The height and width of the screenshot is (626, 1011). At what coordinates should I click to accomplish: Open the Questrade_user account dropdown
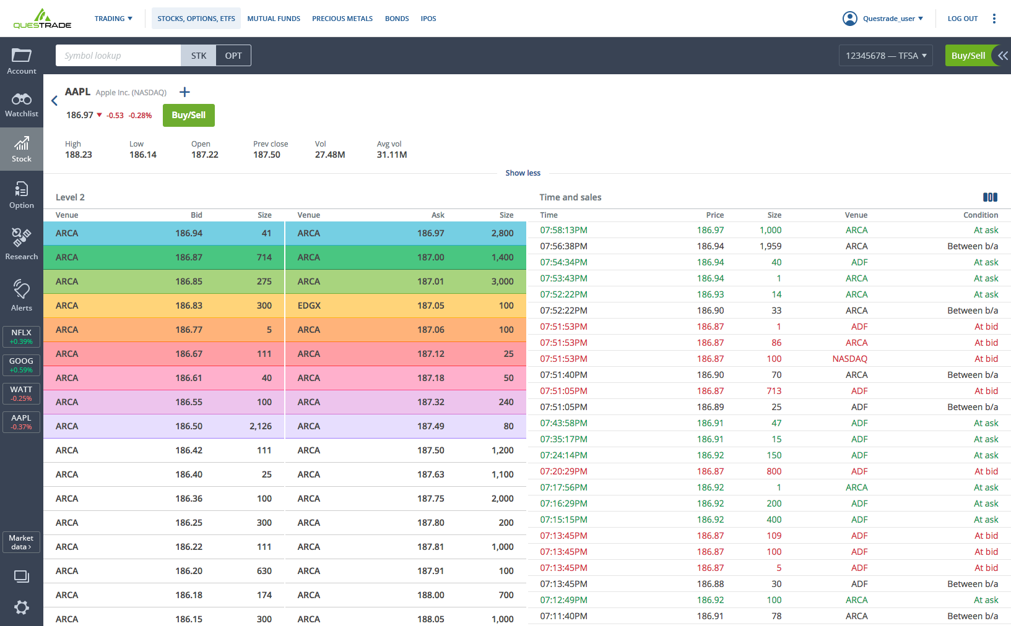tap(893, 19)
